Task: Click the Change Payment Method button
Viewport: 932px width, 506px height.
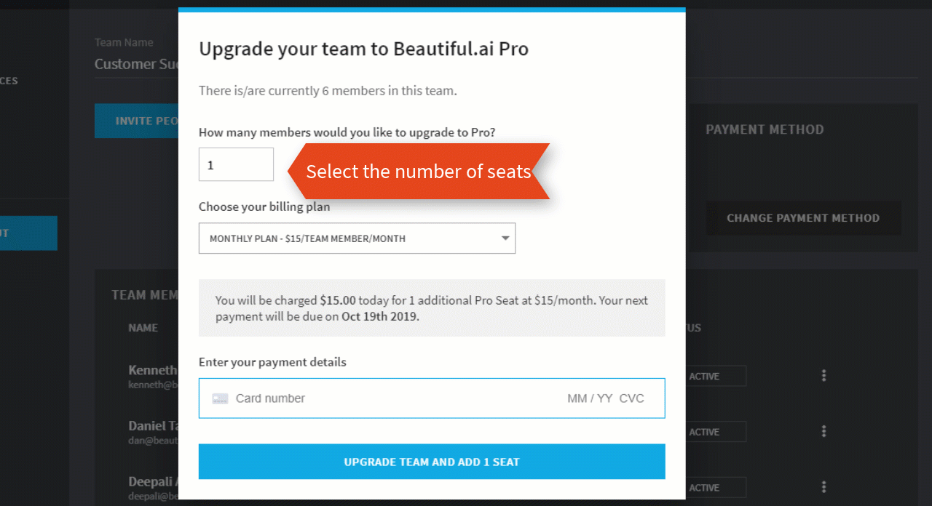Action: [803, 218]
